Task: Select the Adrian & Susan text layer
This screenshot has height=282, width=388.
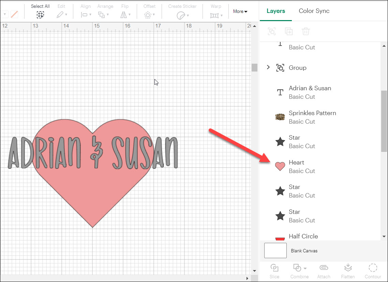Action: click(x=310, y=92)
